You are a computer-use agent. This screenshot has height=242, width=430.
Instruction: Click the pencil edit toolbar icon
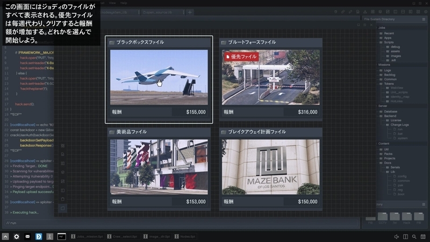click(350, 12)
